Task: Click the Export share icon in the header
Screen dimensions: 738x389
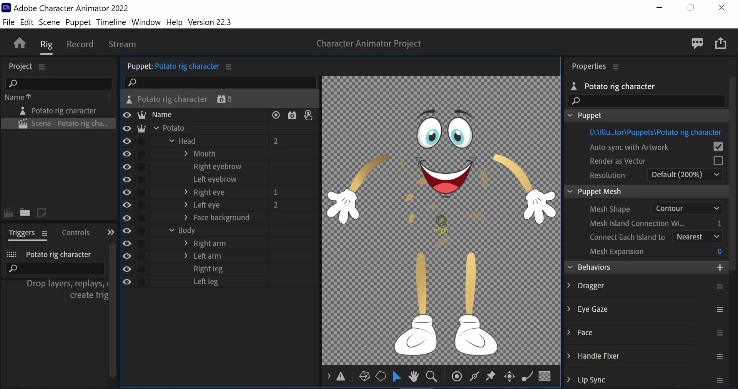Action: pyautogui.click(x=721, y=43)
